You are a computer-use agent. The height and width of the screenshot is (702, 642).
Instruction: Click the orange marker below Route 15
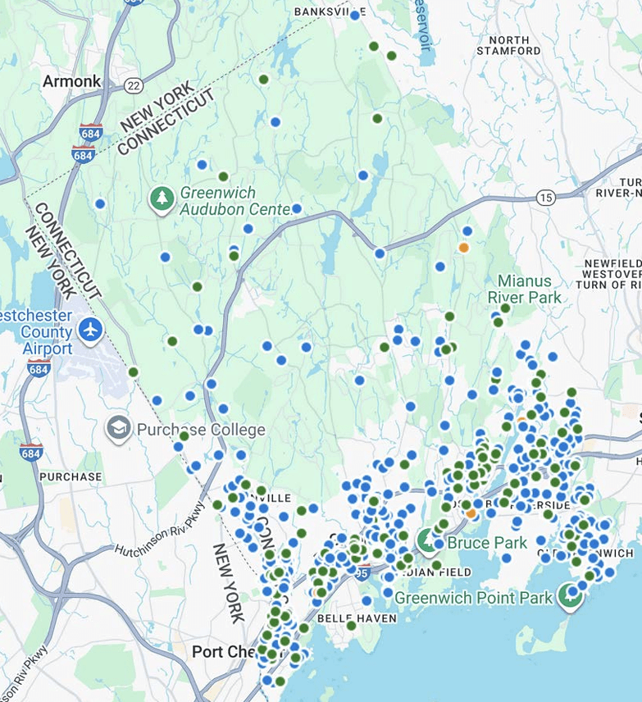coord(463,247)
